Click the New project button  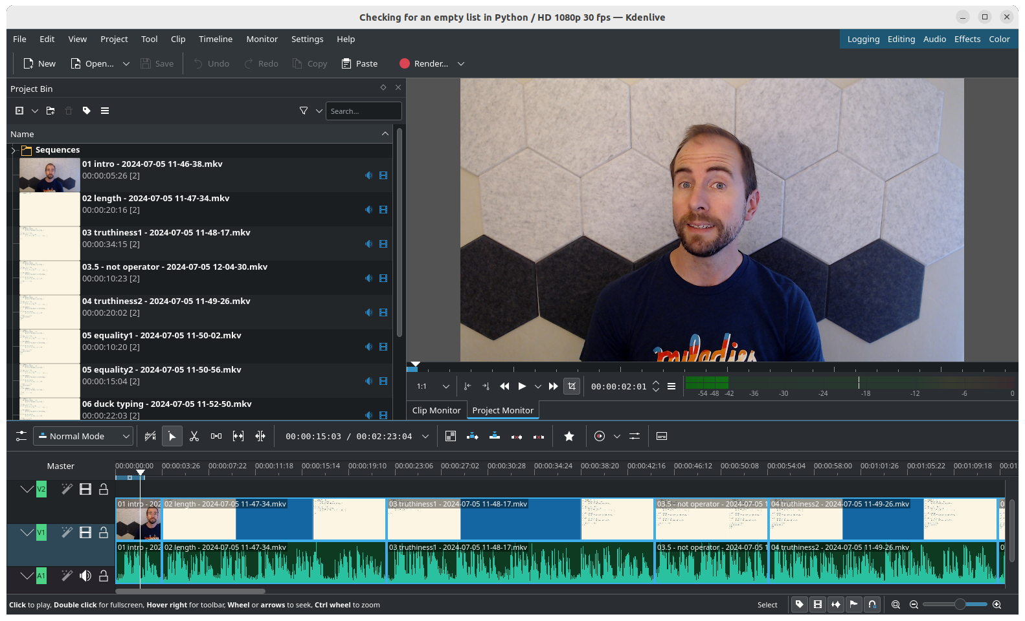(x=39, y=63)
